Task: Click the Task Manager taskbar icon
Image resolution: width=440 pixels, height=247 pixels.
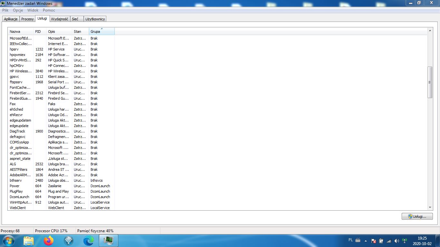Action: (108, 240)
